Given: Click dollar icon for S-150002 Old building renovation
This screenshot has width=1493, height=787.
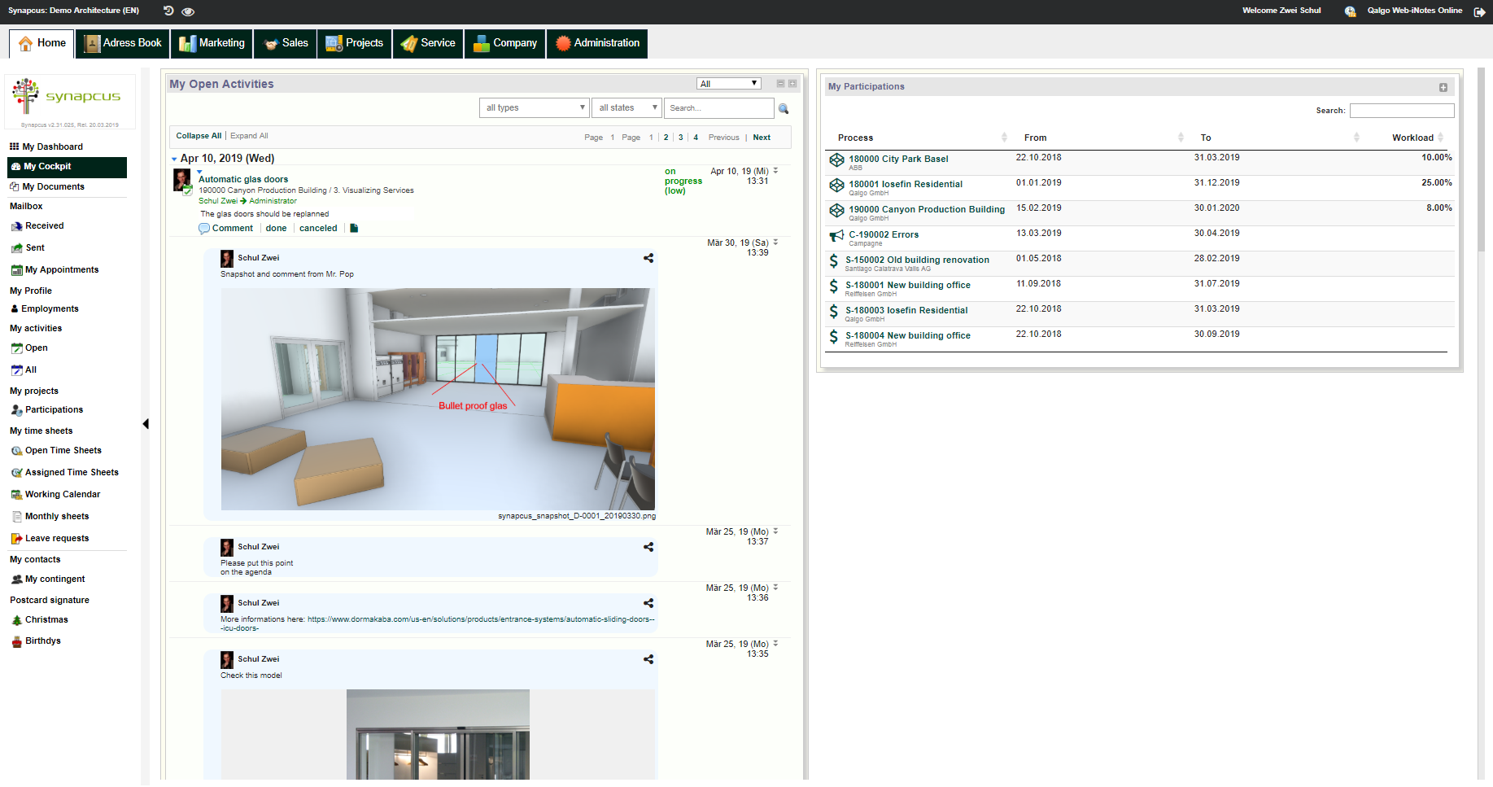Looking at the screenshot, I should pos(834,261).
